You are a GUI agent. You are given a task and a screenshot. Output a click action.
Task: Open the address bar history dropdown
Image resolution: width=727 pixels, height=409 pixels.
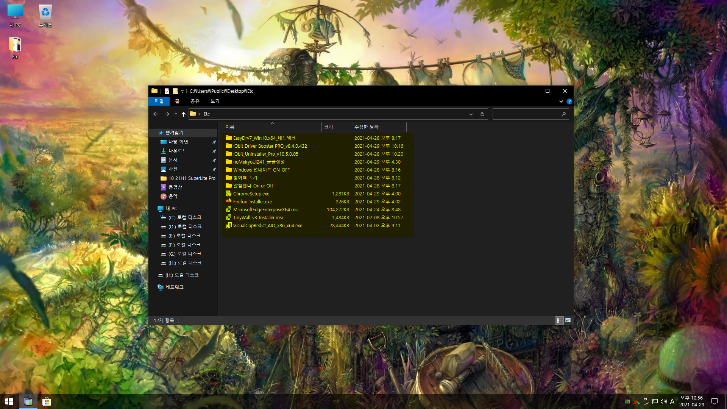pos(471,114)
